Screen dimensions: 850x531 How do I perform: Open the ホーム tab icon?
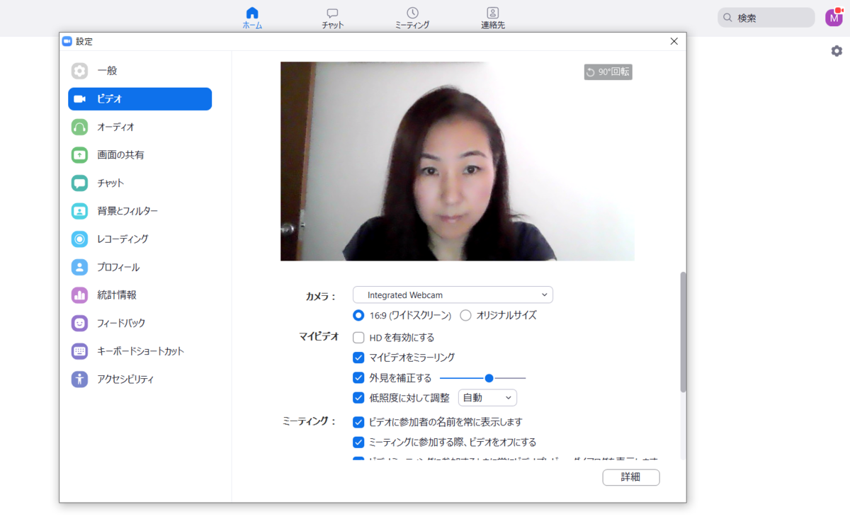coord(252,13)
